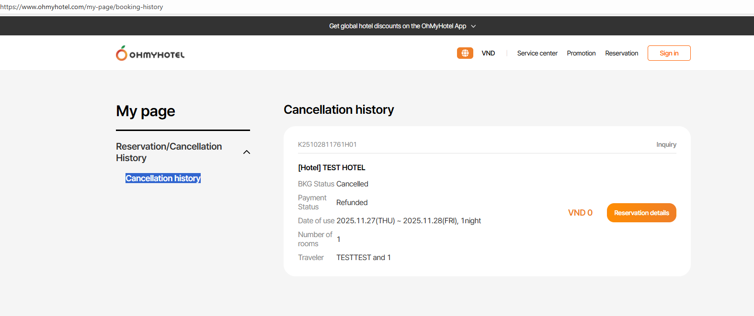Click the orange globe language icon
This screenshot has height=316, width=754.
(465, 53)
